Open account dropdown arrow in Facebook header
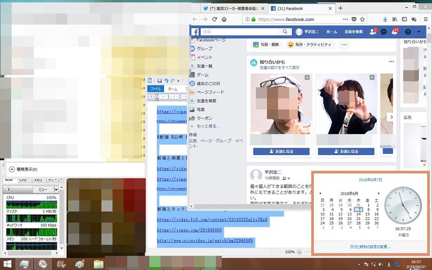 tap(419, 32)
